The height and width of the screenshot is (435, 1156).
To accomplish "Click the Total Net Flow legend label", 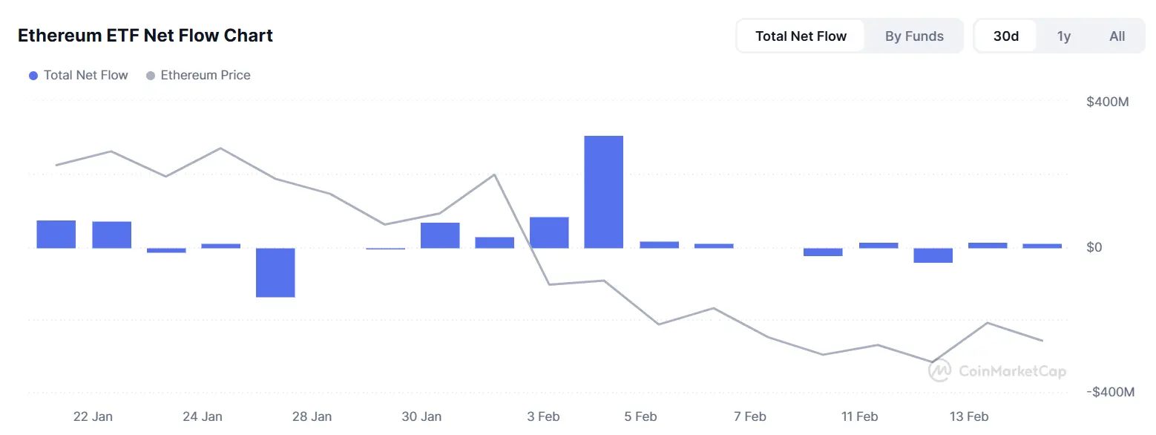I will (x=85, y=76).
